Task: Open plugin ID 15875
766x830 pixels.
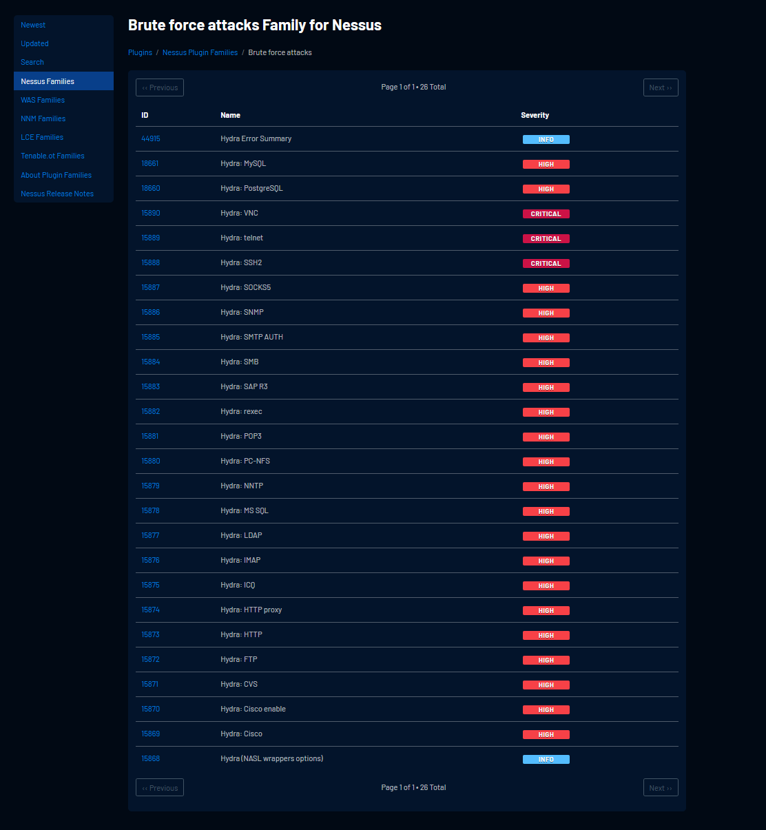Action: [151, 585]
